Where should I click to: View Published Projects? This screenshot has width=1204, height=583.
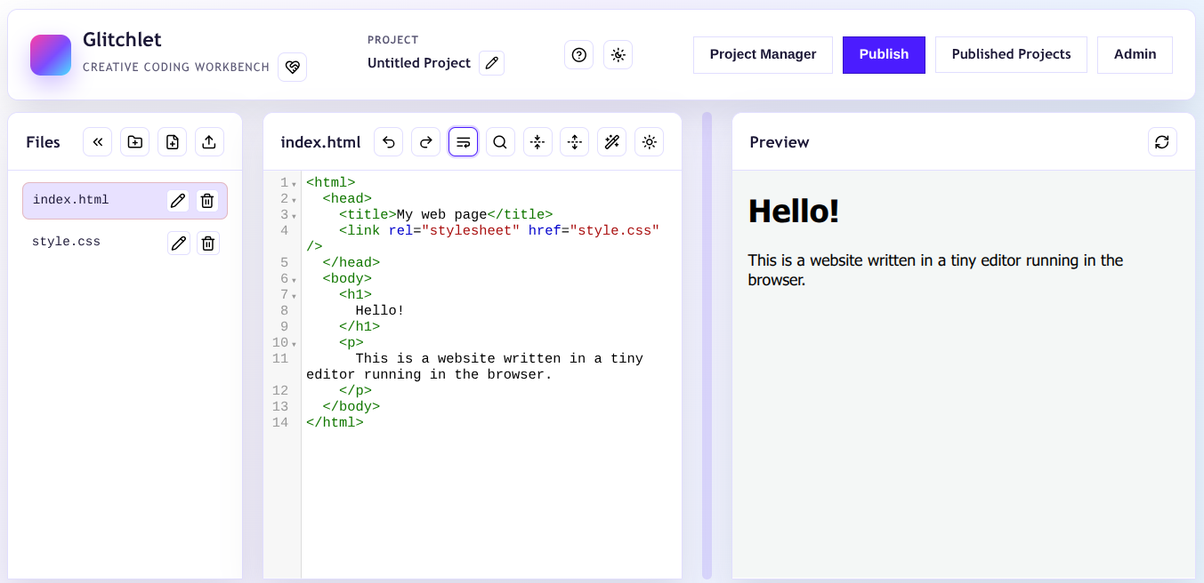tap(1011, 54)
